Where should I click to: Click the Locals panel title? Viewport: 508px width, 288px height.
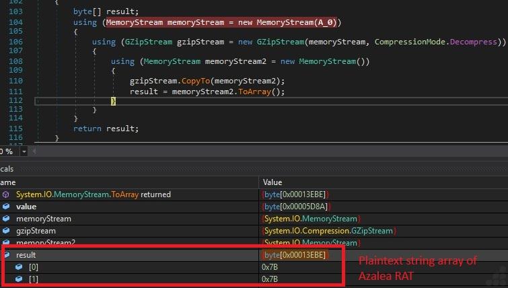coord(7,169)
